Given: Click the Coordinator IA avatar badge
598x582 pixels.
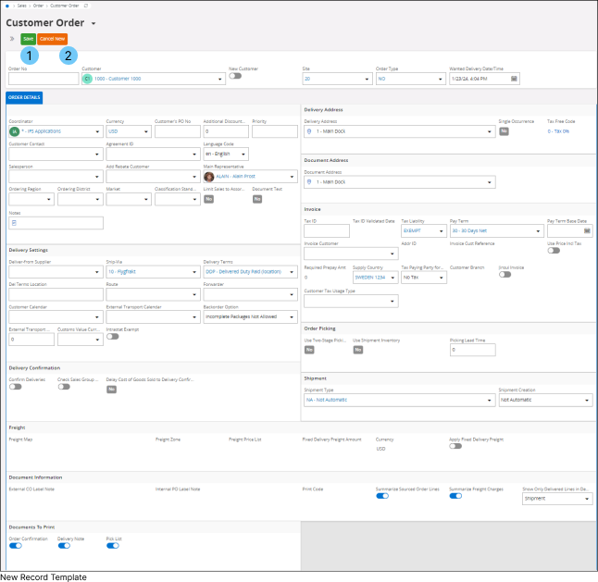Looking at the screenshot, I should point(14,131).
